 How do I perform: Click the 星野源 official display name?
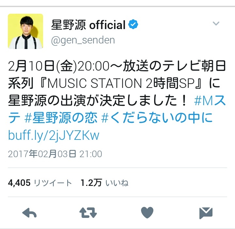pos(88,25)
